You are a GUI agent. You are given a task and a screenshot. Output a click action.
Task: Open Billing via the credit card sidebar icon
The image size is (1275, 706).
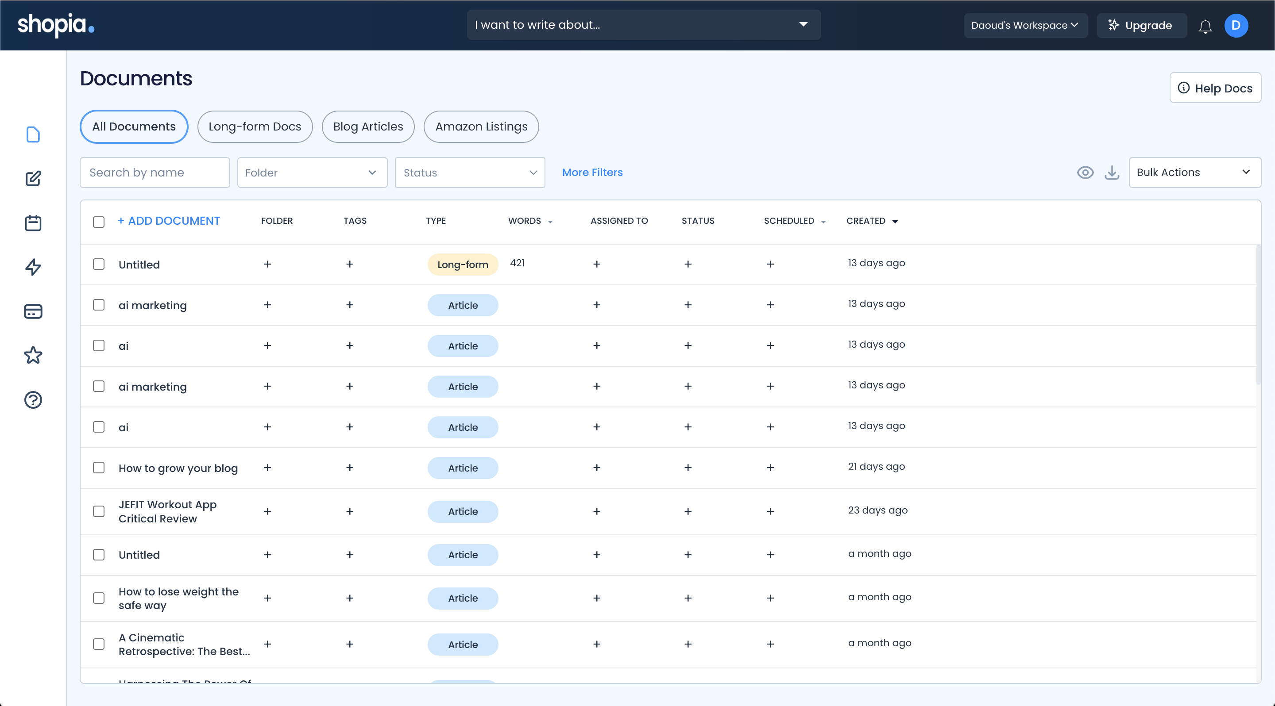(33, 311)
